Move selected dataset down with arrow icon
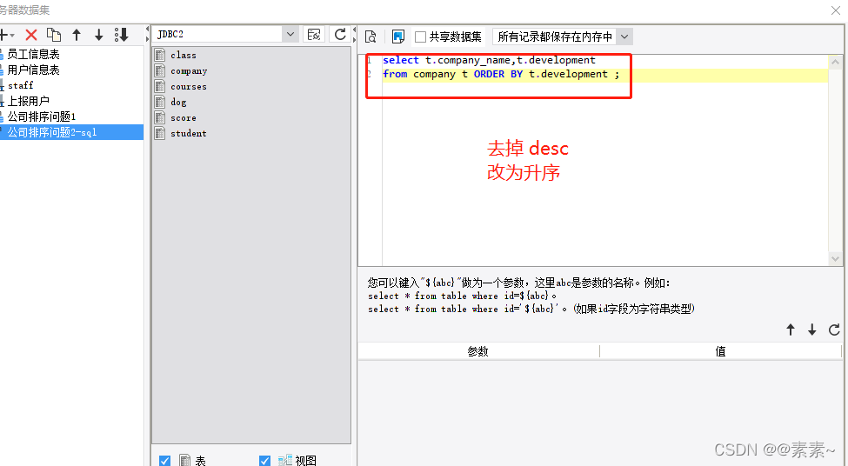The height and width of the screenshot is (466, 848). (98, 35)
